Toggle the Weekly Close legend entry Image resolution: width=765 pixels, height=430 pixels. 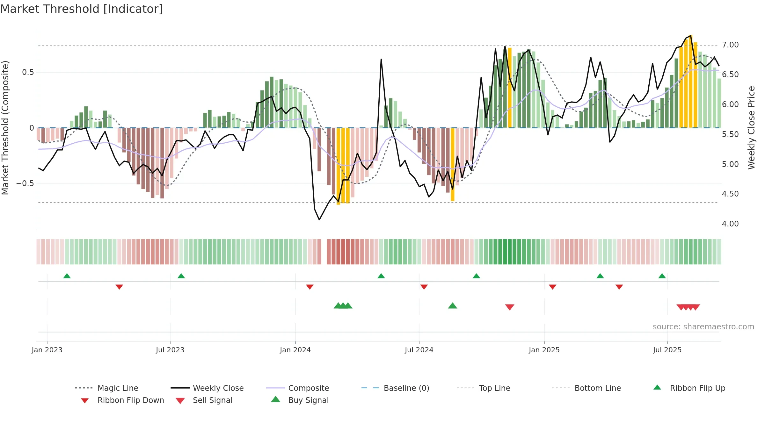pyautogui.click(x=207, y=388)
